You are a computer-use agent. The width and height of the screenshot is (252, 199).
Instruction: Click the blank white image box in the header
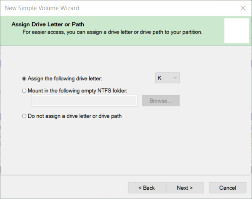tap(237, 31)
